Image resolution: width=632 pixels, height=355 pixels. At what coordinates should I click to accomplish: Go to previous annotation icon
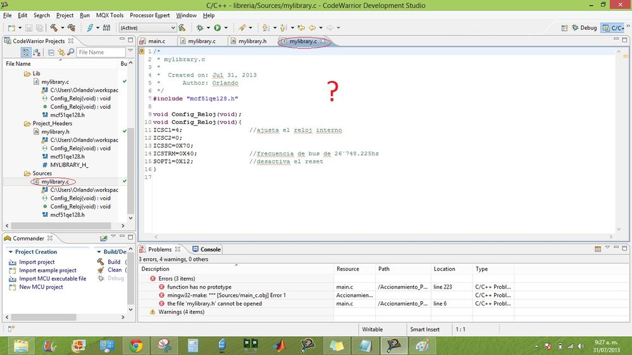click(x=283, y=27)
